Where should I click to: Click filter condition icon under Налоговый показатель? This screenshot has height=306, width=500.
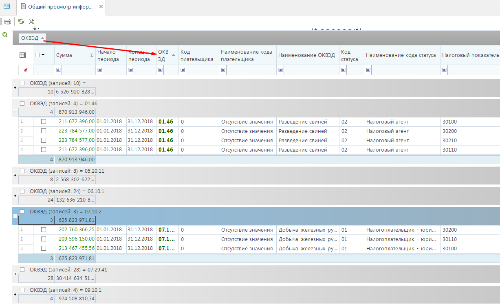(x=444, y=70)
